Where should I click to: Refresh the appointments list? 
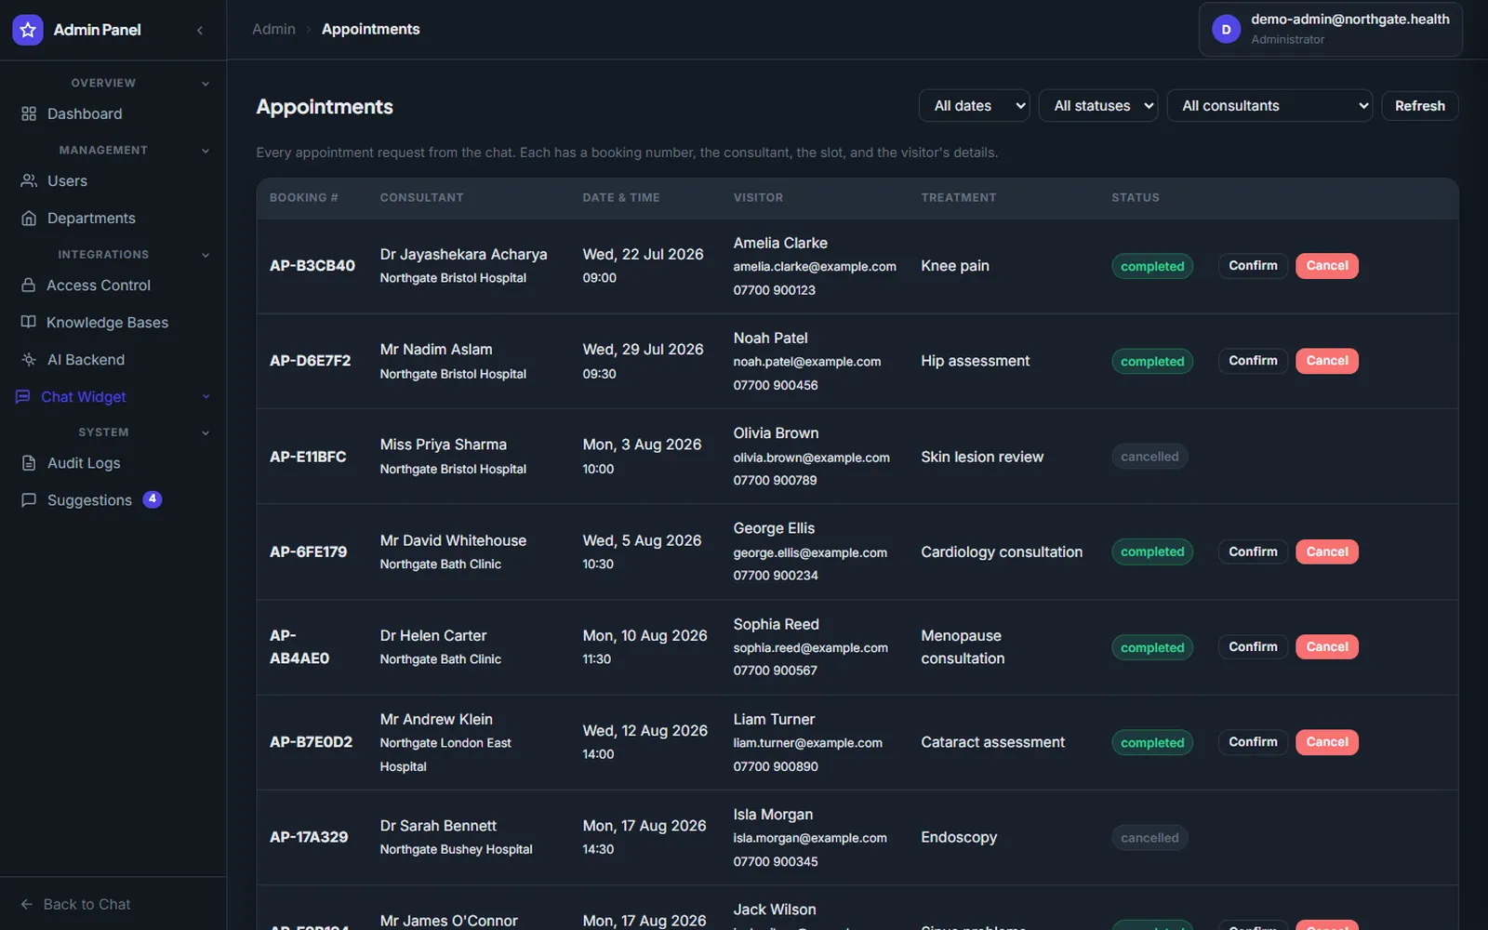(x=1419, y=106)
